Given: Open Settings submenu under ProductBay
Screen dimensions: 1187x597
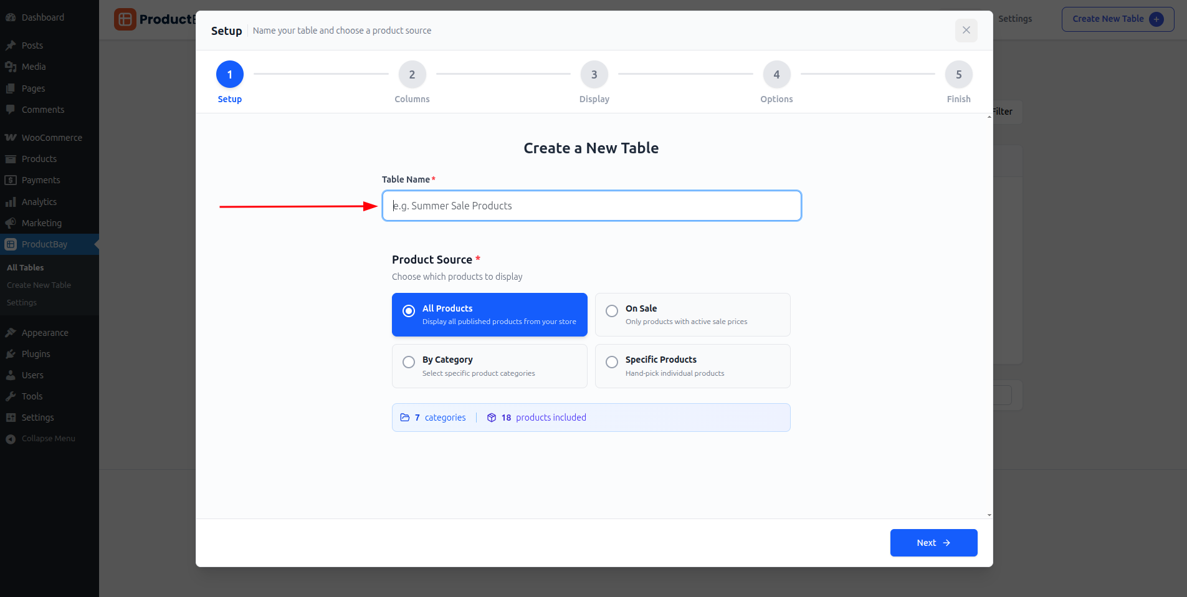Looking at the screenshot, I should (22, 303).
